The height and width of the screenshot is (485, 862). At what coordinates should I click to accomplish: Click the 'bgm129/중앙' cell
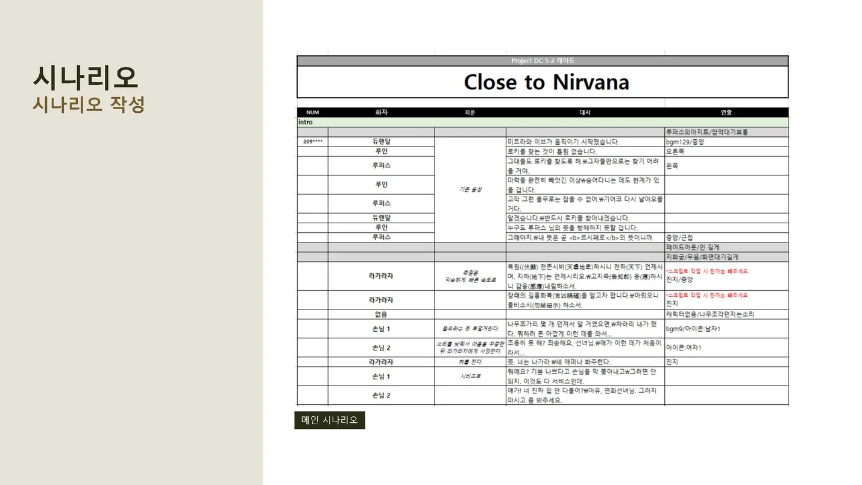point(726,142)
